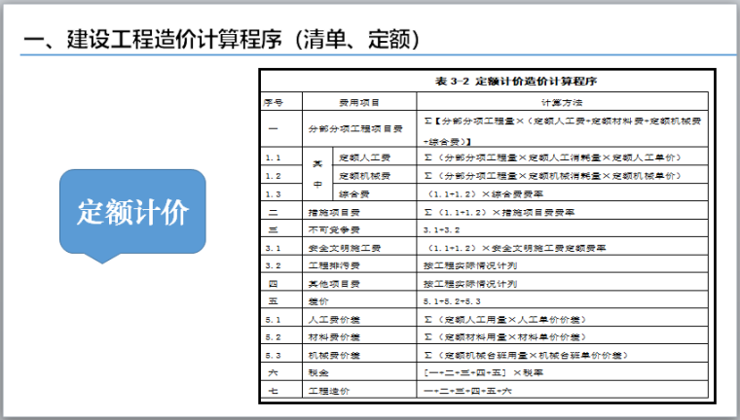Select the 序号 column header cell

click(280, 102)
